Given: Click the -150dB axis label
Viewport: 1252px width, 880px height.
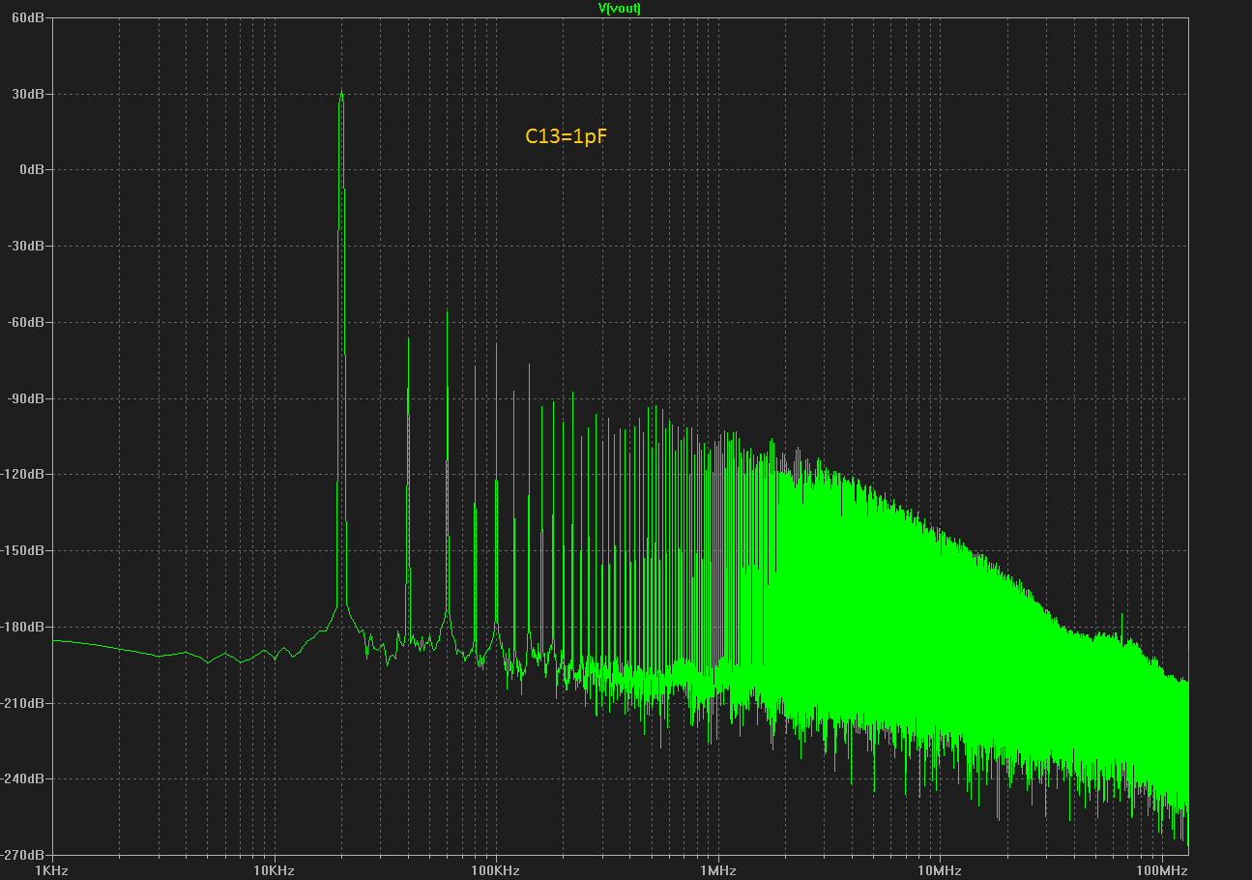Looking at the screenshot, I should pyautogui.click(x=23, y=550).
